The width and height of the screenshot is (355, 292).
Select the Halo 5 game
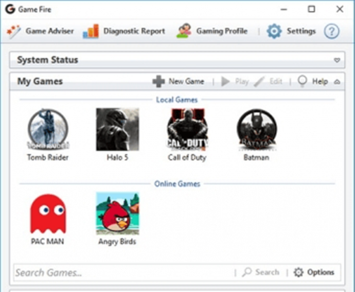coord(118,130)
